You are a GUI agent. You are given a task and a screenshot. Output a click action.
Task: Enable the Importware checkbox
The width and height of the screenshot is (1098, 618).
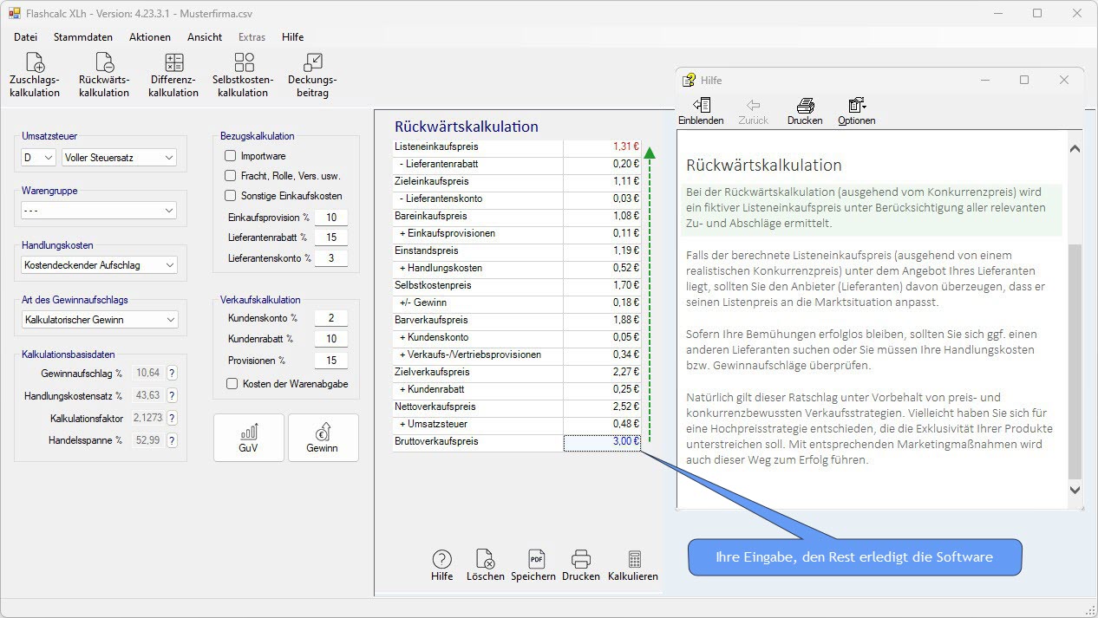[x=231, y=156]
